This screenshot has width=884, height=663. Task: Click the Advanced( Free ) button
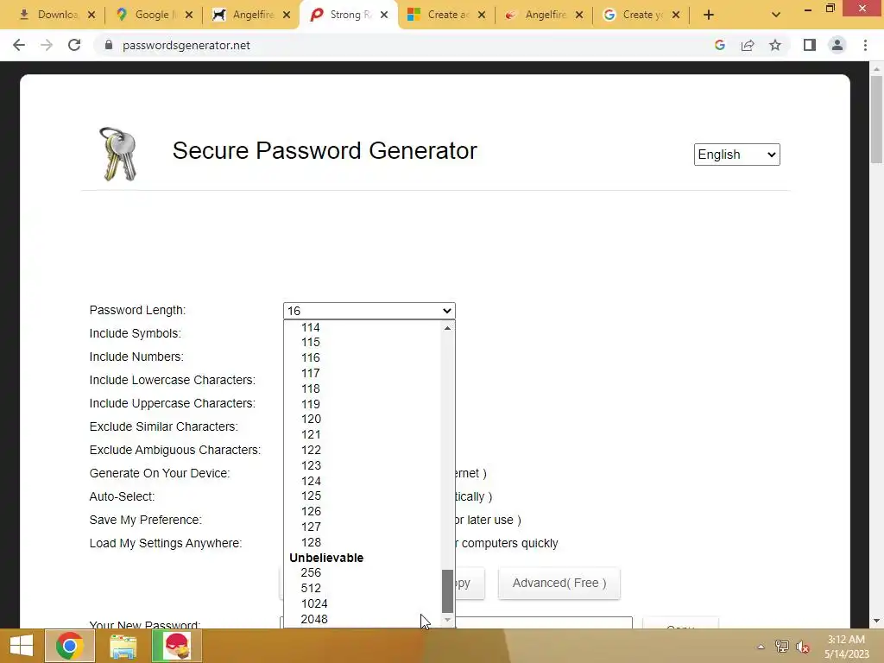pyautogui.click(x=559, y=583)
